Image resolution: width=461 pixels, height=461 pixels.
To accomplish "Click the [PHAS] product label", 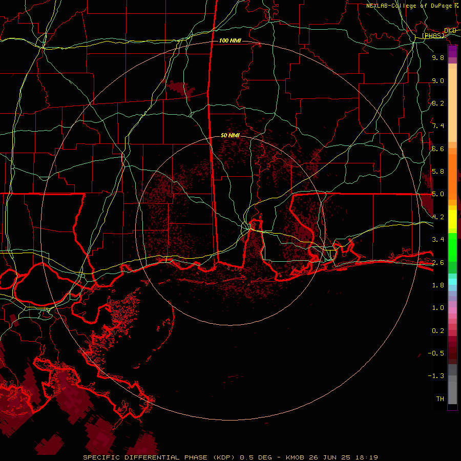I will click(433, 35).
